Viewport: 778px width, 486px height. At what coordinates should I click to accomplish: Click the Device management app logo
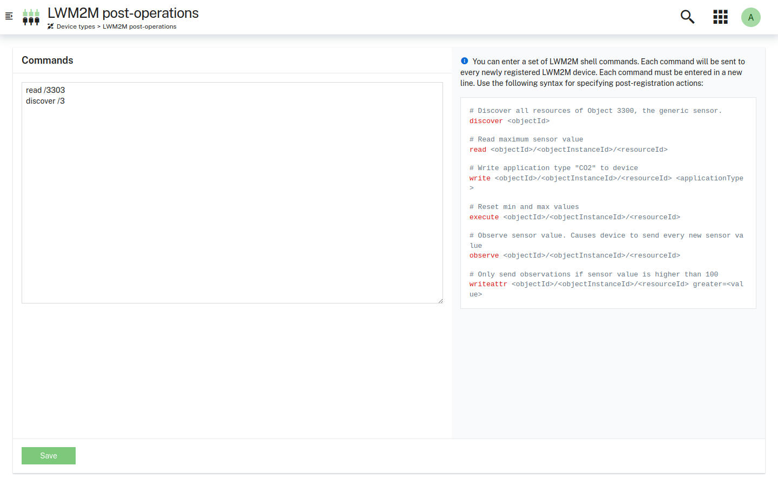click(x=31, y=17)
